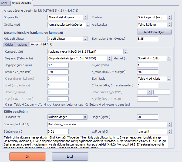Open the Kompozit türü dropdown
This screenshot has width=182, height=162.
point(88,52)
